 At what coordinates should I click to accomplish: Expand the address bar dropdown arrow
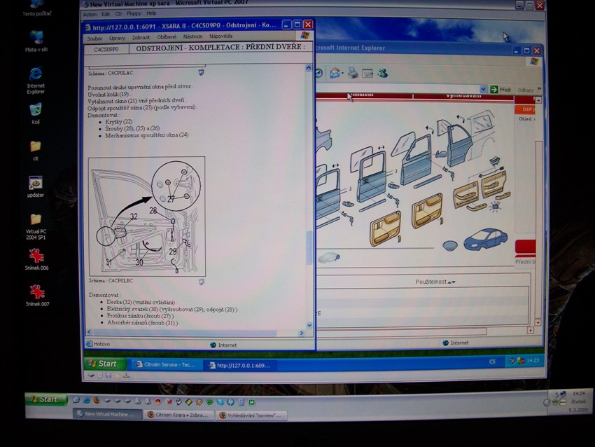point(483,90)
